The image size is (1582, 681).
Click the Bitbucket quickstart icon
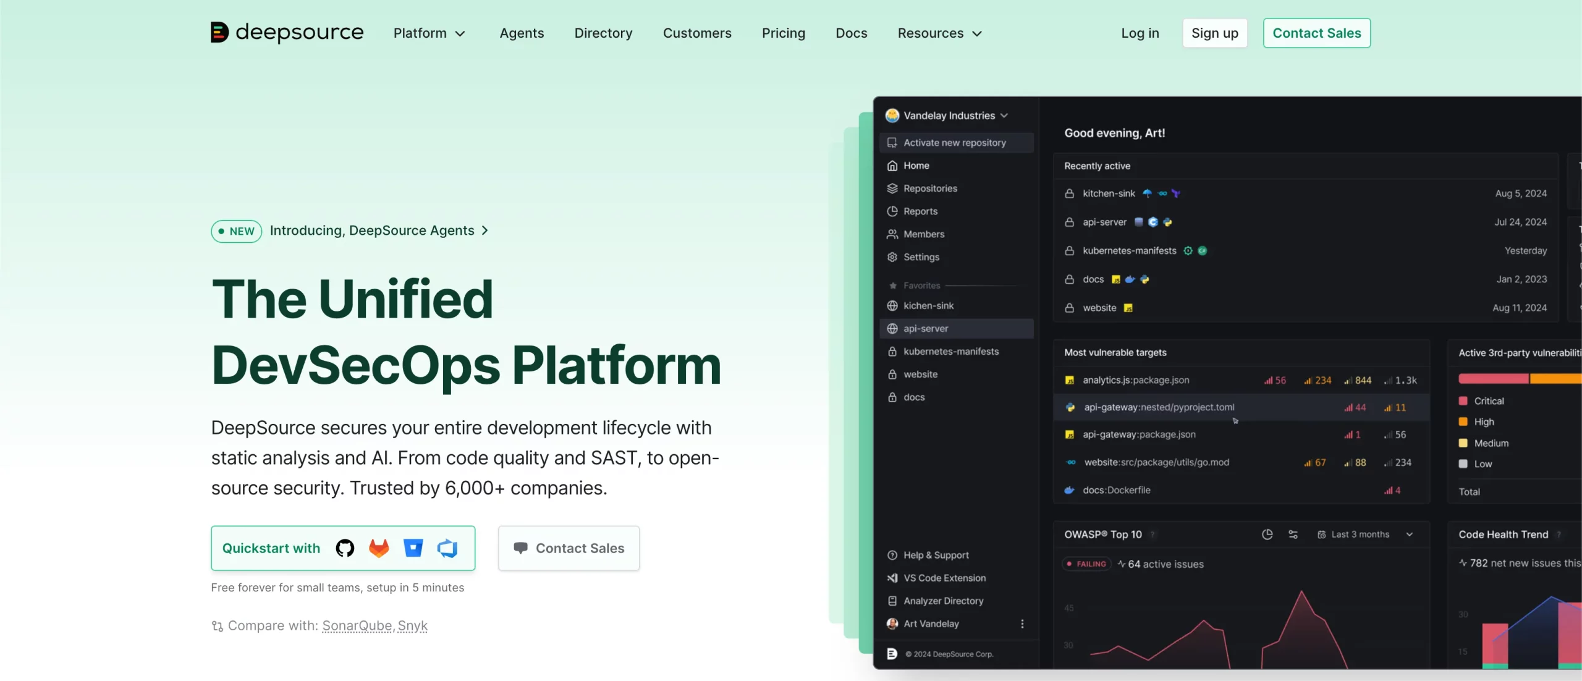pos(413,548)
